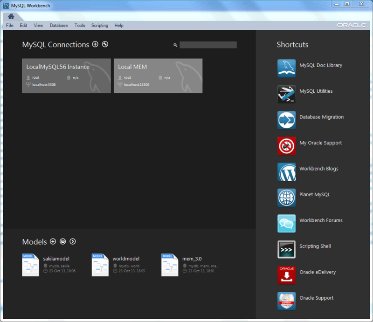Open the Tools menu
The width and height of the screenshot is (373, 322).
80,26
